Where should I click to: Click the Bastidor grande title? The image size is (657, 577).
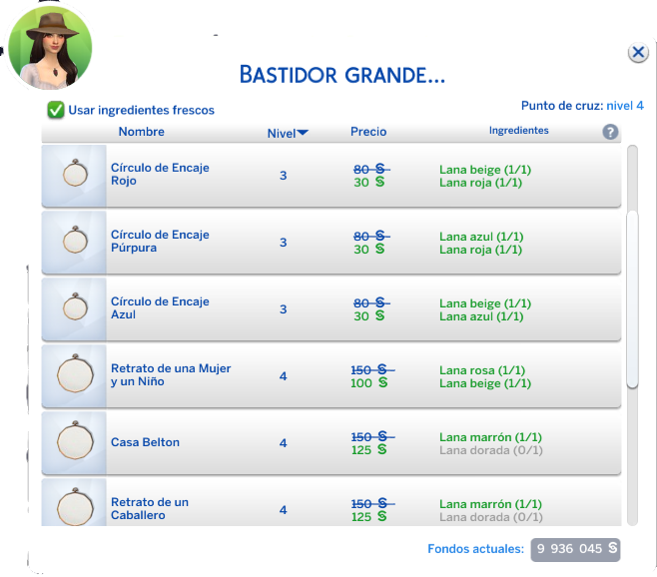click(342, 76)
